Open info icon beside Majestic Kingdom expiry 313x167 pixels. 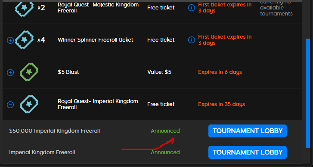click(192, 8)
